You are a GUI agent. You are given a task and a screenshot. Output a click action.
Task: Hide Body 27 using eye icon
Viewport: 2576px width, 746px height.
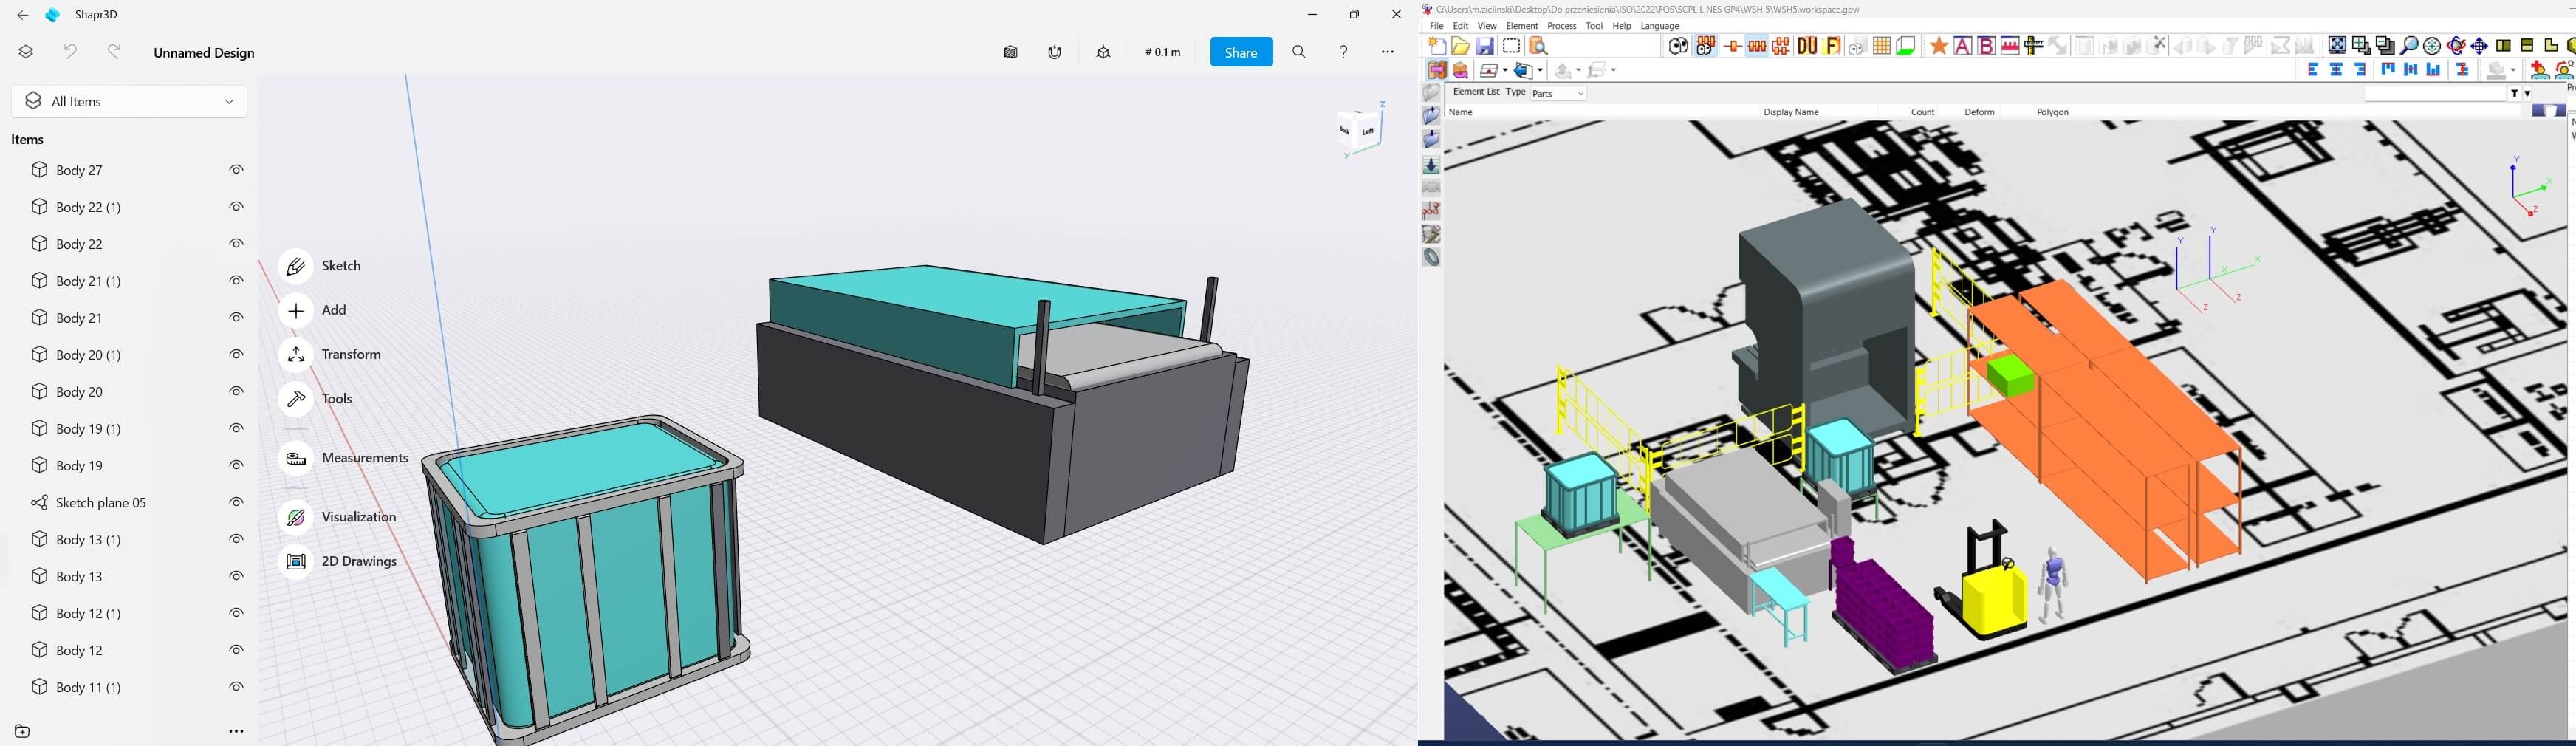tap(236, 170)
